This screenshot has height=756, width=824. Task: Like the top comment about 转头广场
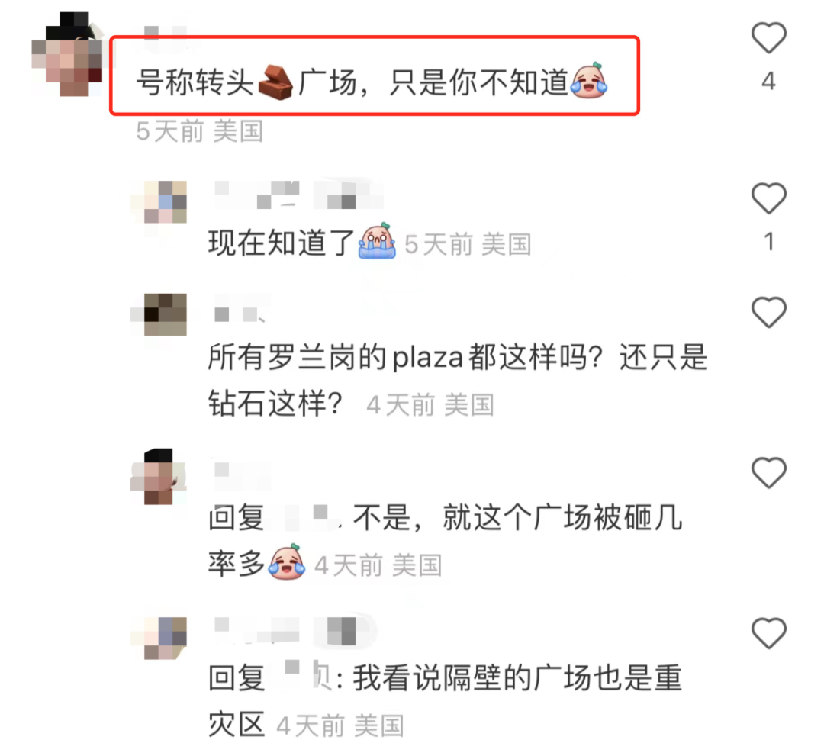point(769,38)
